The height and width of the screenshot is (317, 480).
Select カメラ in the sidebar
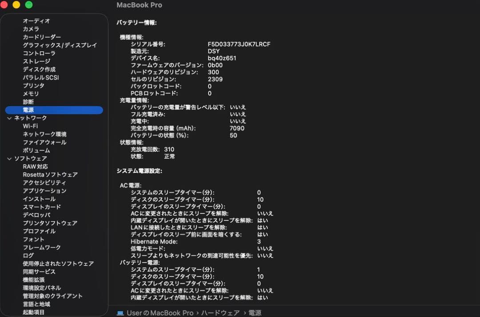point(31,29)
